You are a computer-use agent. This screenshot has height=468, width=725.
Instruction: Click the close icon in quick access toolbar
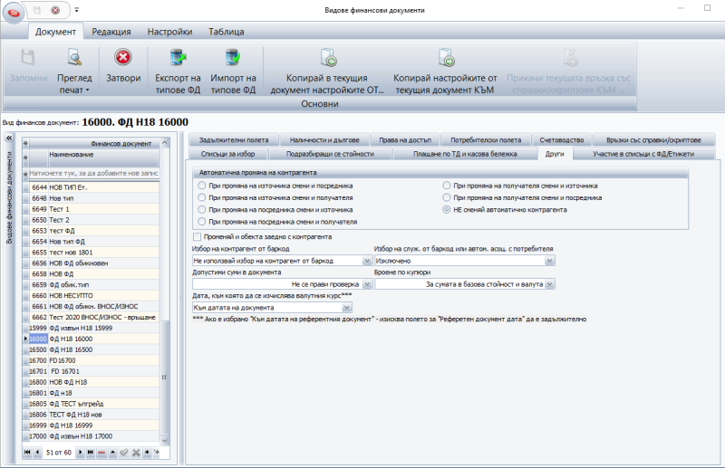(55, 10)
